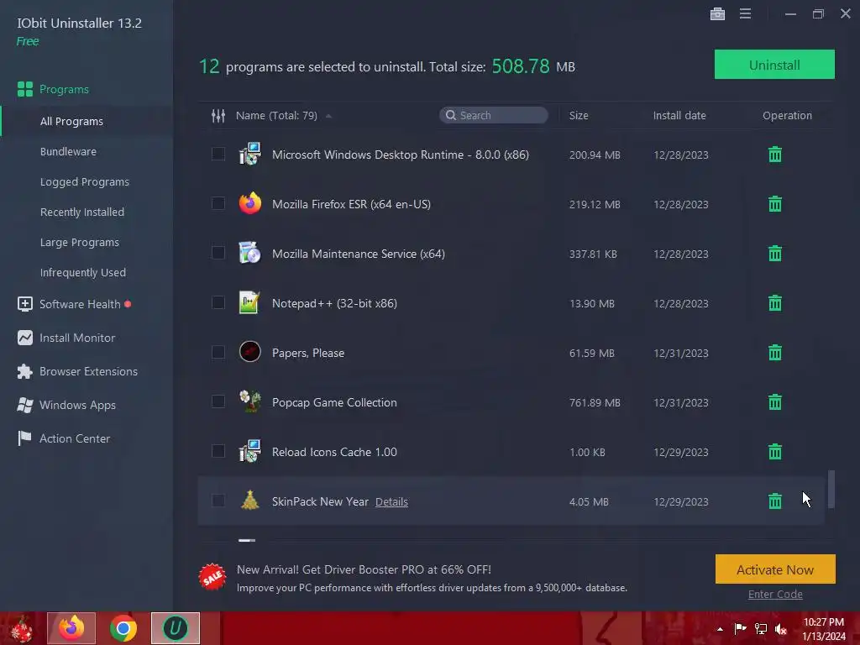Click the Popcap Game Collection icon
This screenshot has width=860, height=645.
coord(250,401)
